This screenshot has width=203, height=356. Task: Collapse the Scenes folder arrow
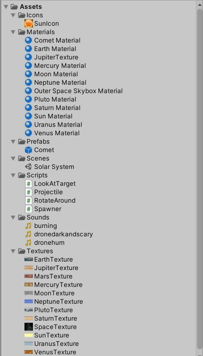coord(13,158)
